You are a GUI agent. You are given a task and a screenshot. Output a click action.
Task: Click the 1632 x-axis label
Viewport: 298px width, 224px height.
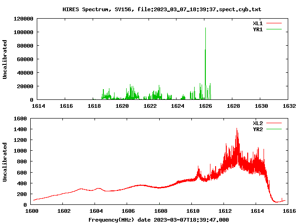[289, 106]
